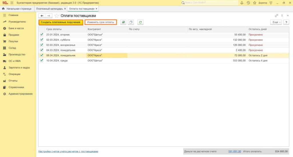Click the get link chain icon
This screenshot has height=157, width=293.
[x=276, y=16]
